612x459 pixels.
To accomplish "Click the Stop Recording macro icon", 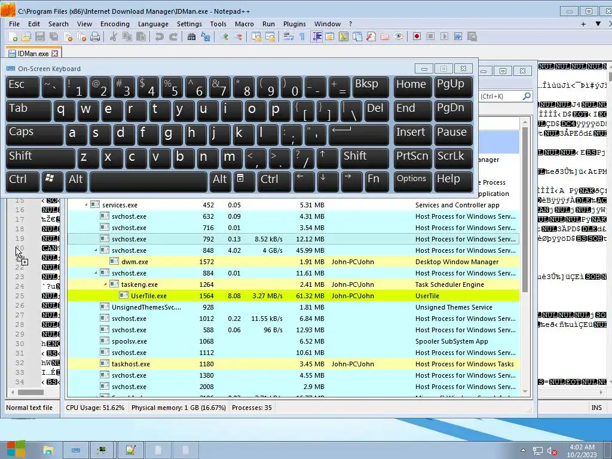I will pos(430,36).
